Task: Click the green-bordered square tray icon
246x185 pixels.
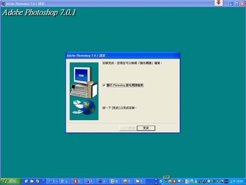Action: pos(187,181)
